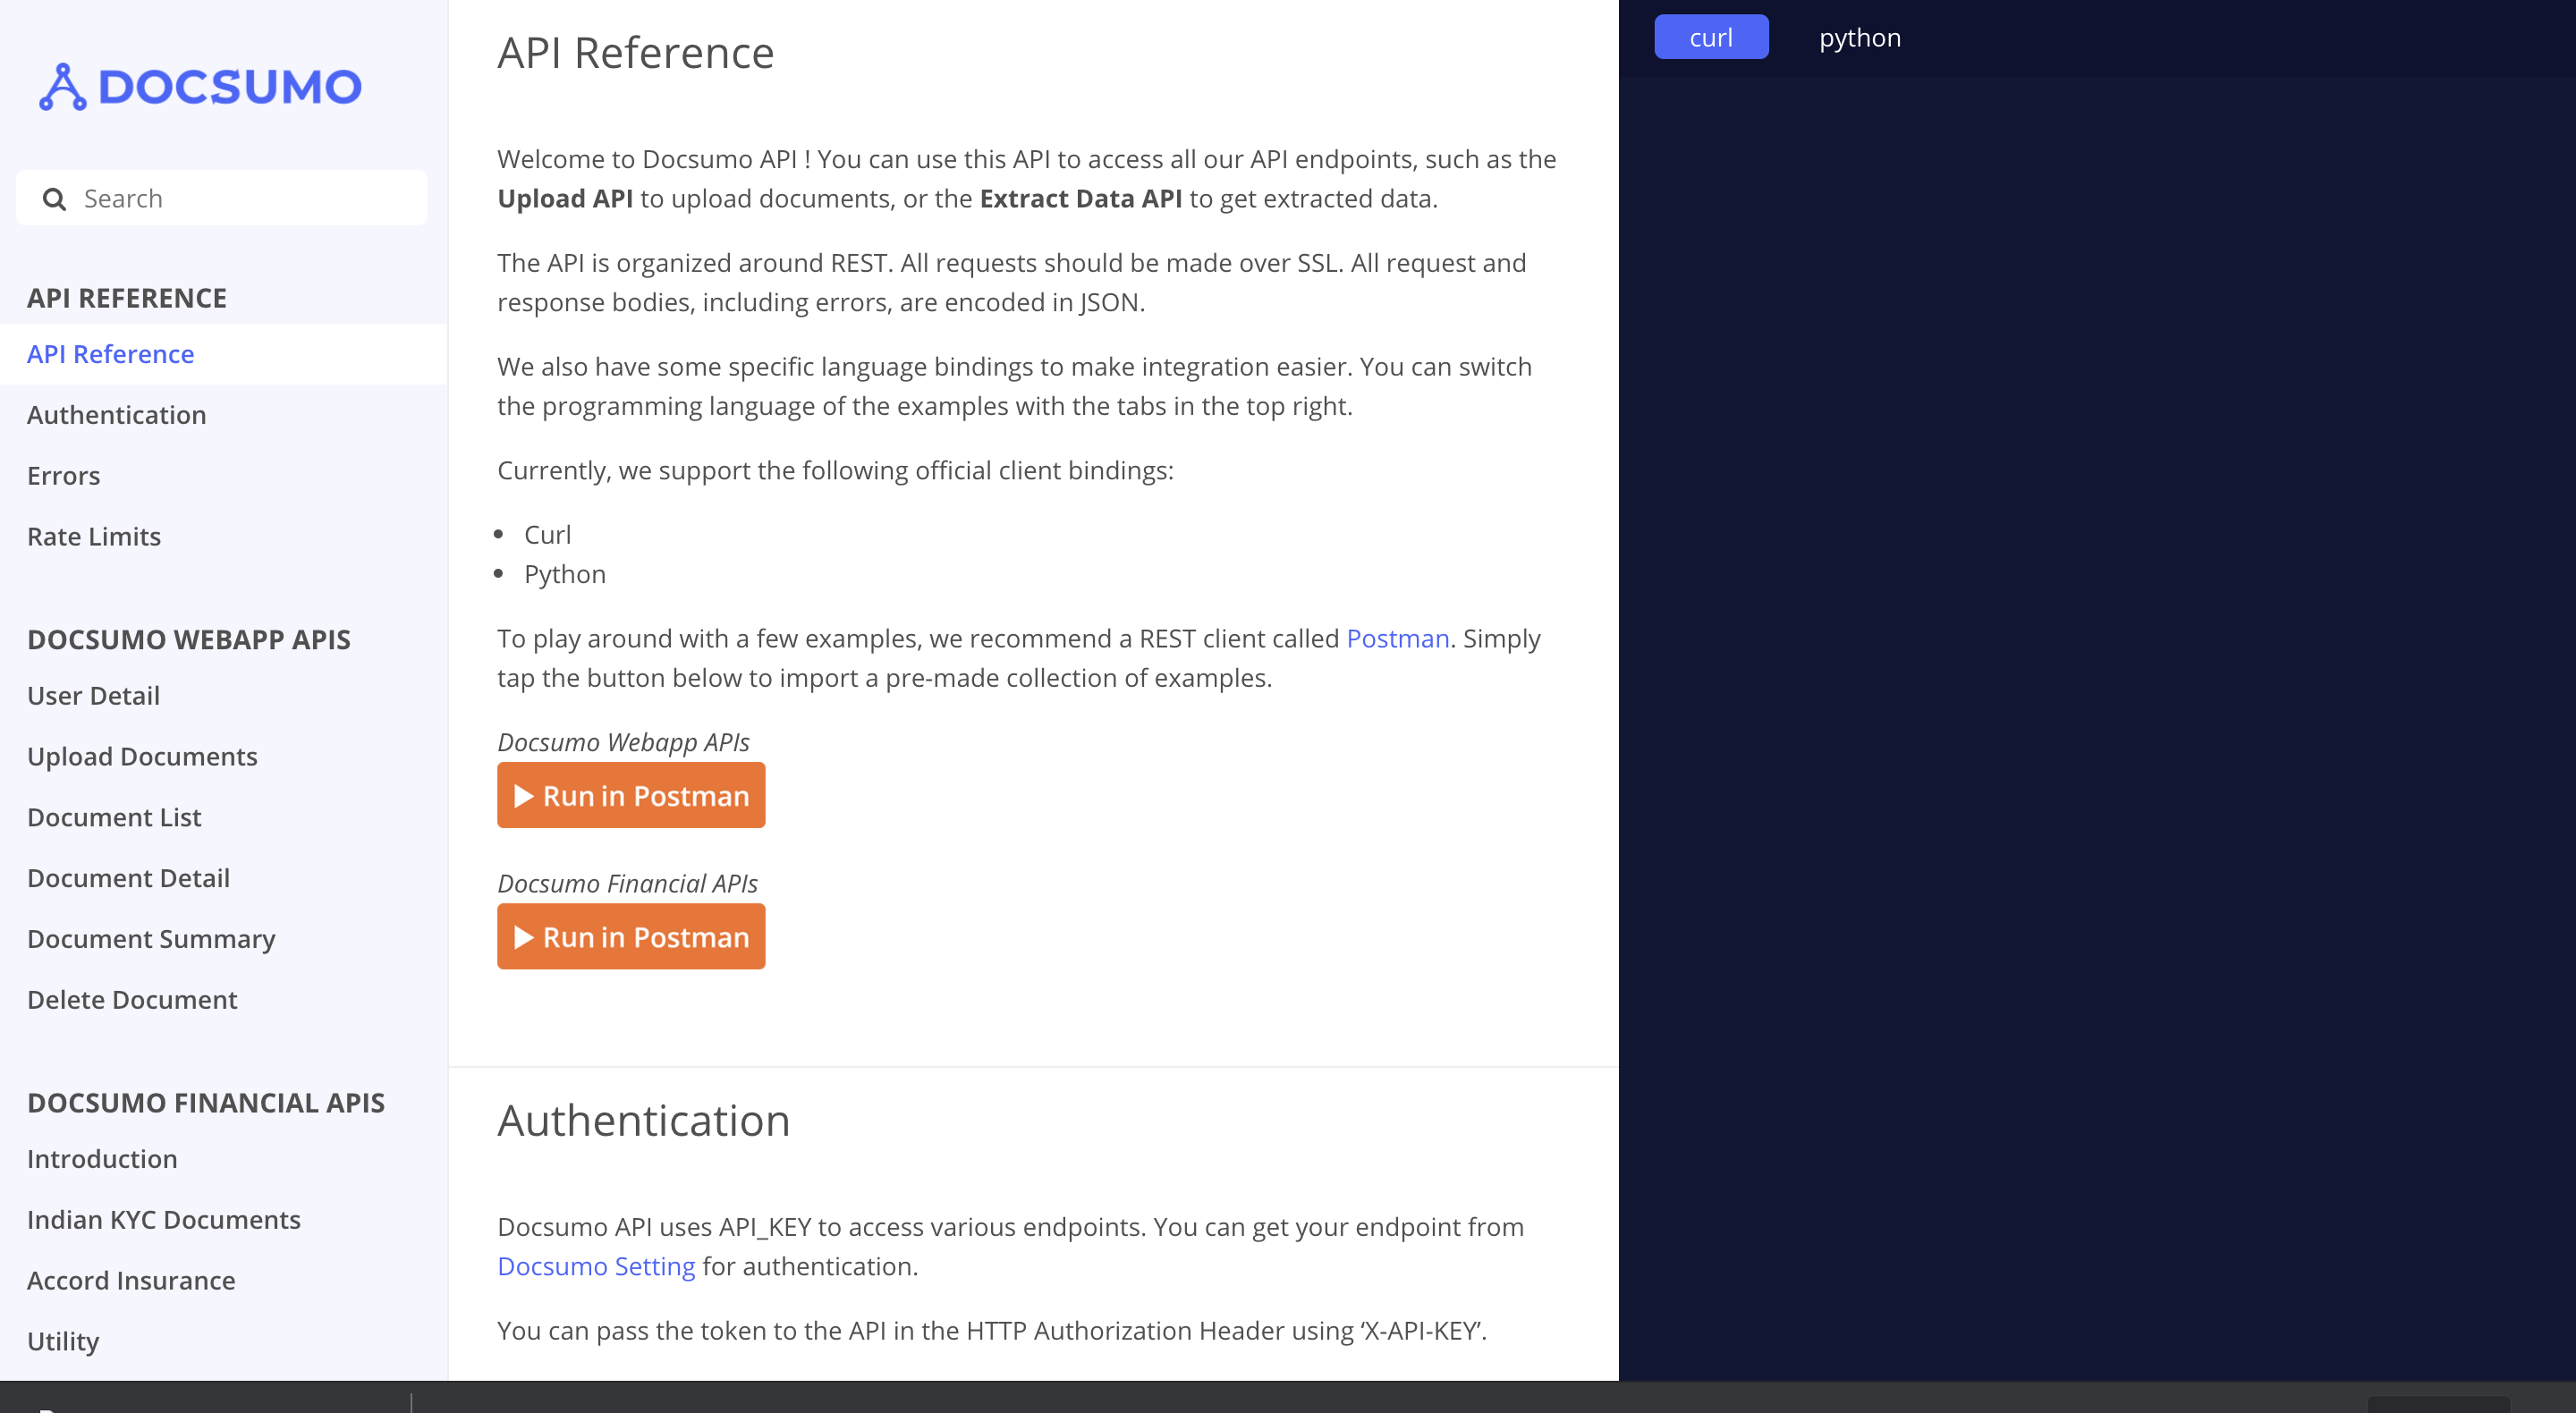2576x1413 pixels.
Task: Select the API Reference sidebar item
Action: click(110, 354)
